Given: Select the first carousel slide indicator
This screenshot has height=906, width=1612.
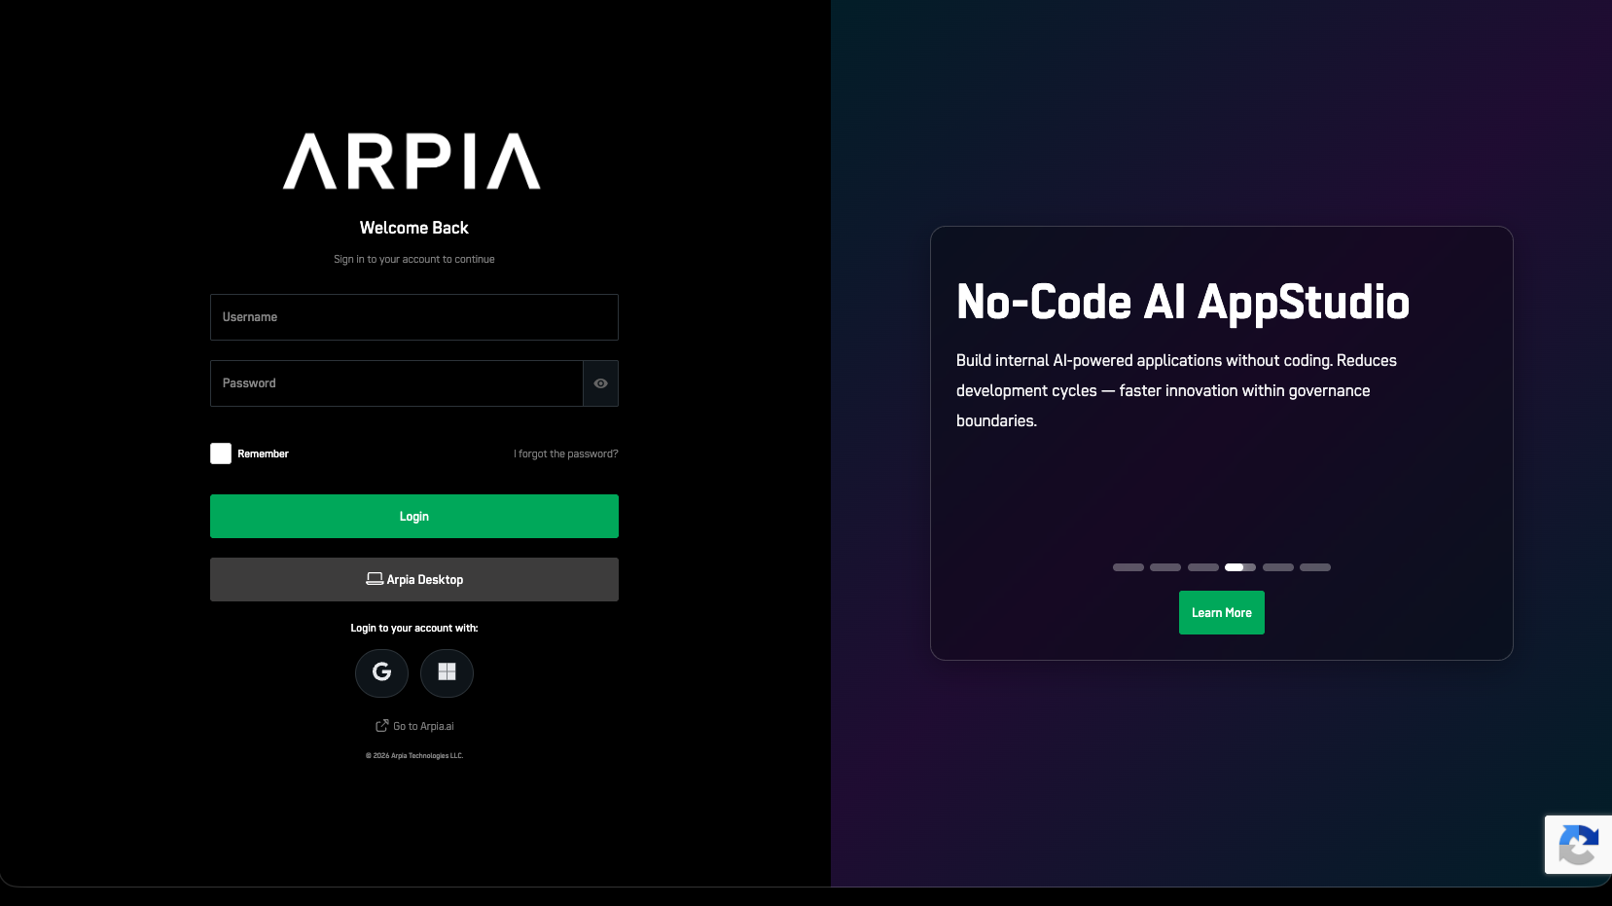Looking at the screenshot, I should (1128, 567).
